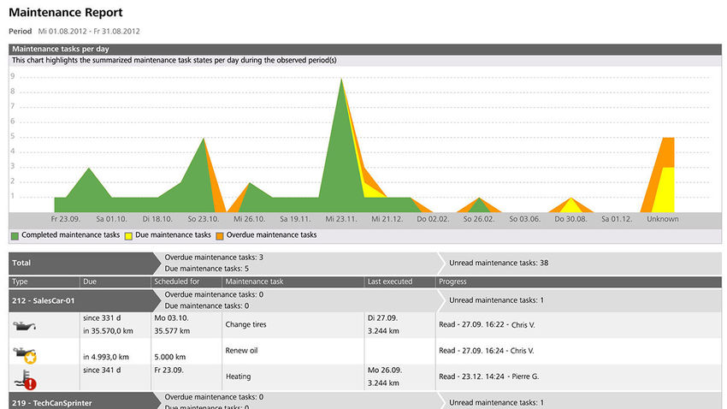Click 'Read - 27.09. 16:22 - Chris V.' progress

tap(487, 324)
